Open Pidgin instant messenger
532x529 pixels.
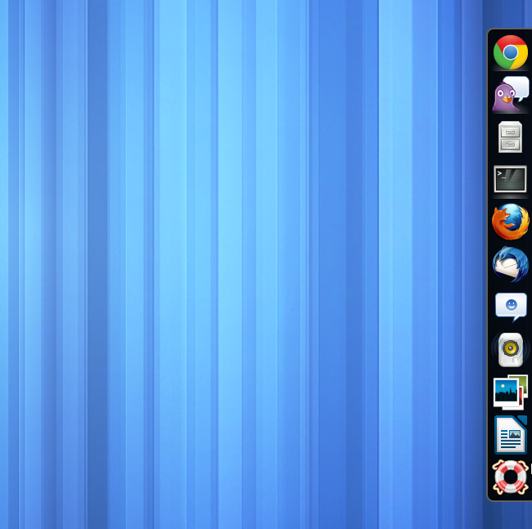pos(510,95)
